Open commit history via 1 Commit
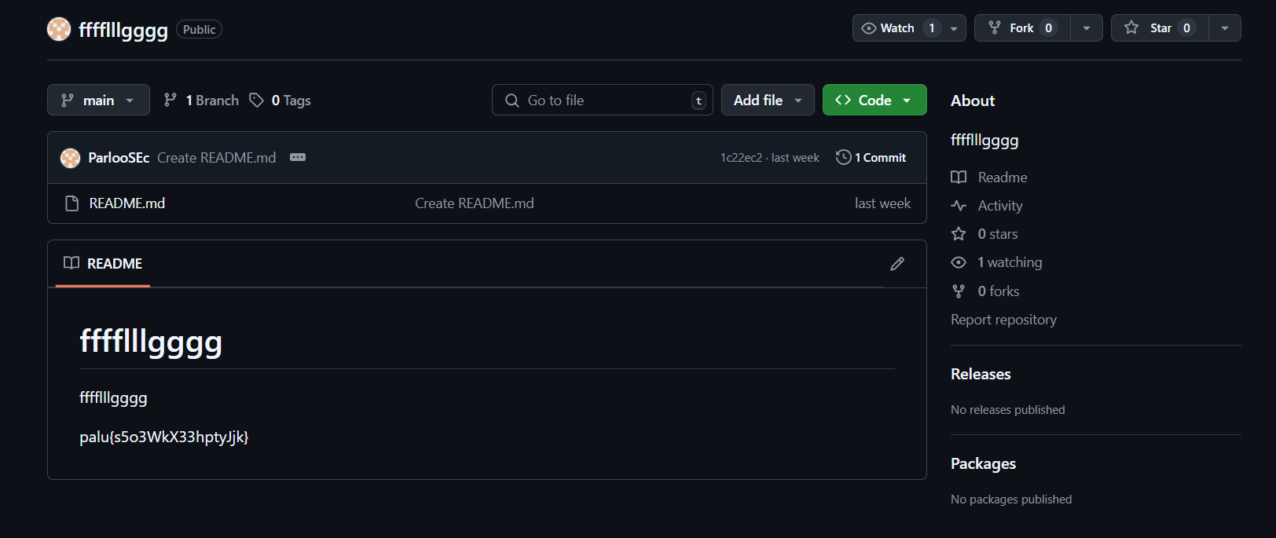 coord(871,158)
